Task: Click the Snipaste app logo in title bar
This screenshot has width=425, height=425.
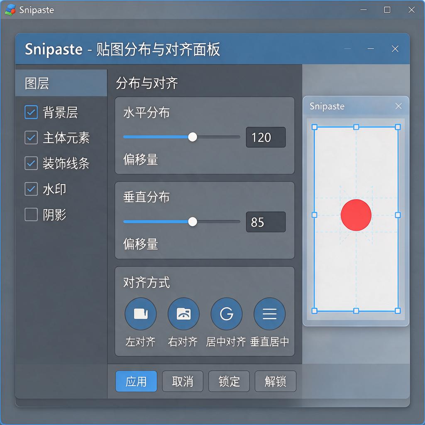Action: pyautogui.click(x=10, y=10)
